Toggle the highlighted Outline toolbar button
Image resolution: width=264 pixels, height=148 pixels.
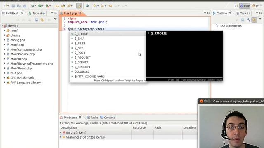click(x=254, y=20)
